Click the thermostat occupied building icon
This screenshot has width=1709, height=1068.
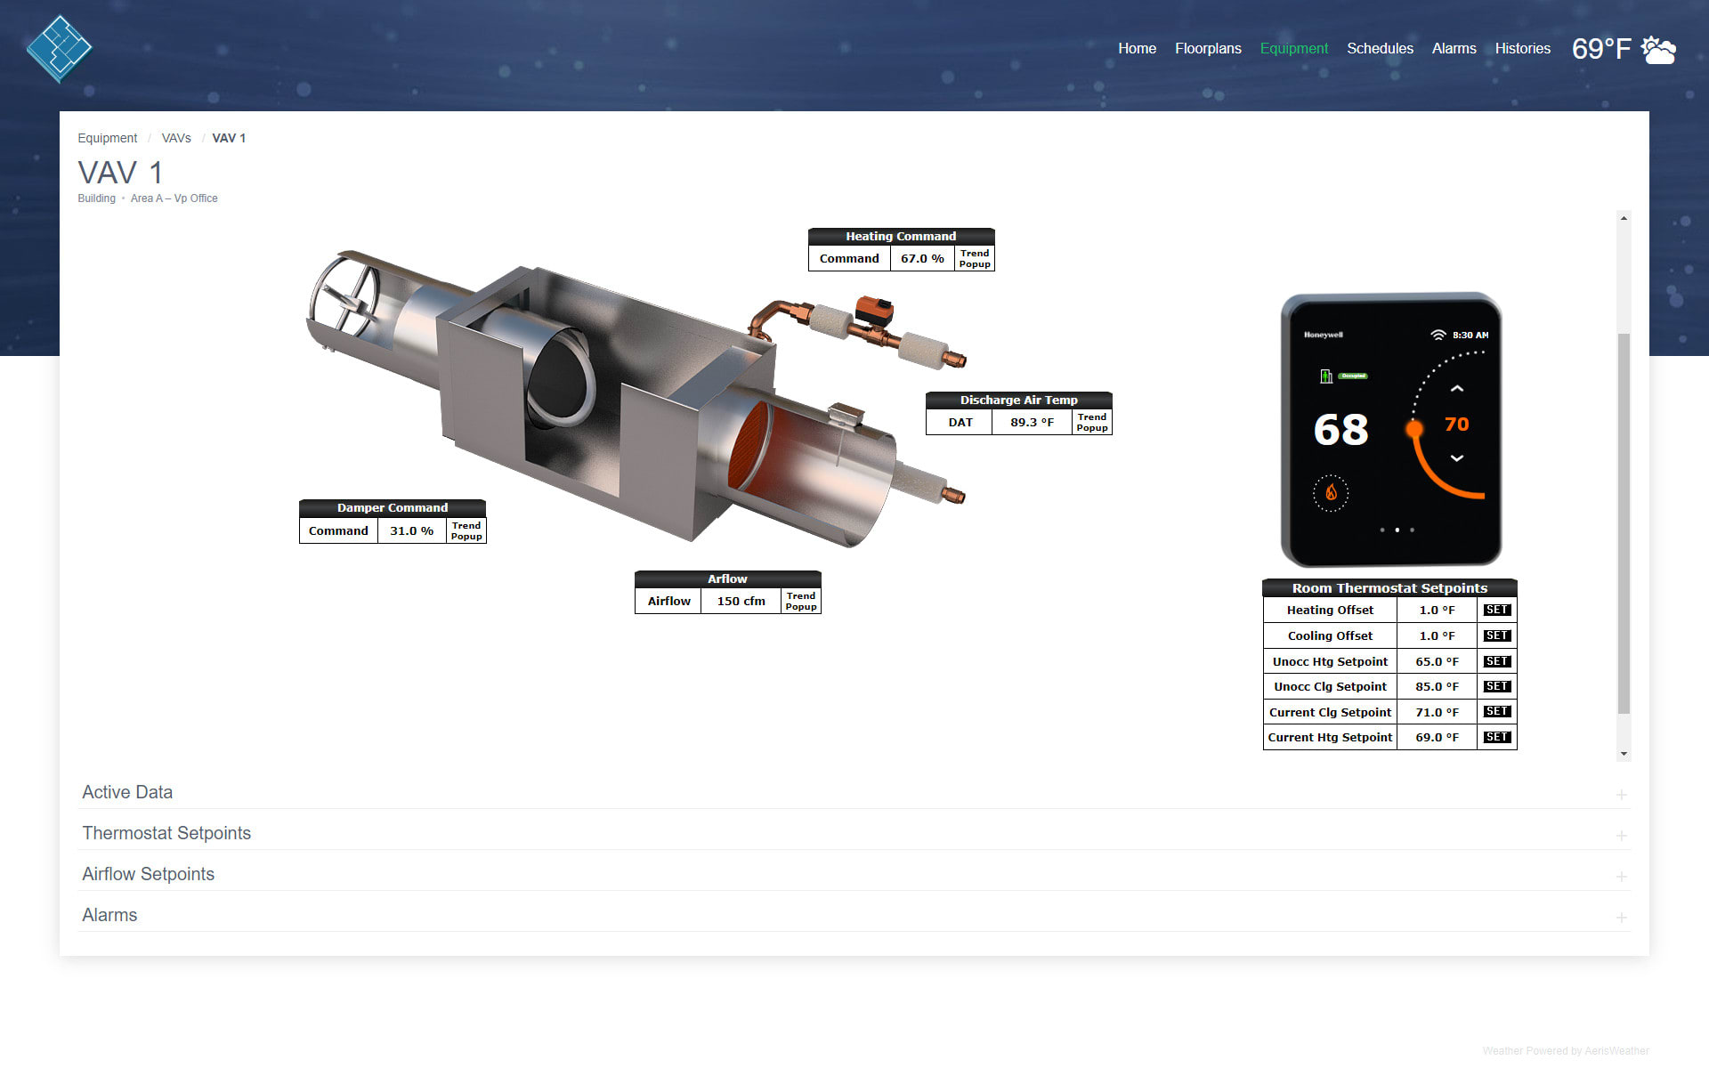click(1326, 376)
